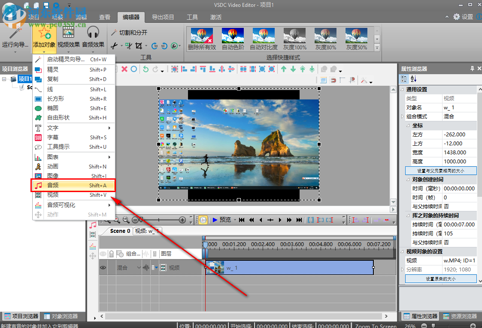Viewport: 482px width, 328px height.
Task: Expand the 坐标 section in properties panel
Action: click(x=408, y=125)
